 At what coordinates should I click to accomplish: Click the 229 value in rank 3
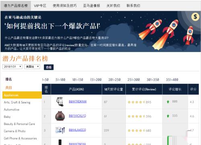click(x=107, y=130)
